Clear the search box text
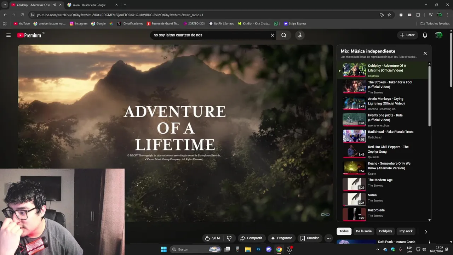The image size is (453, 255). pyautogui.click(x=273, y=35)
